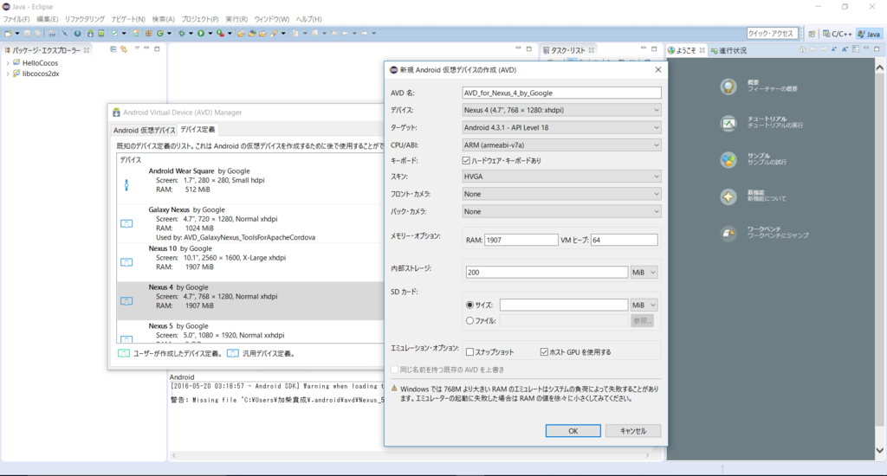This screenshot has height=476, width=887.
Task: Click the Galaxy Nexus device icon
Action: (x=126, y=223)
